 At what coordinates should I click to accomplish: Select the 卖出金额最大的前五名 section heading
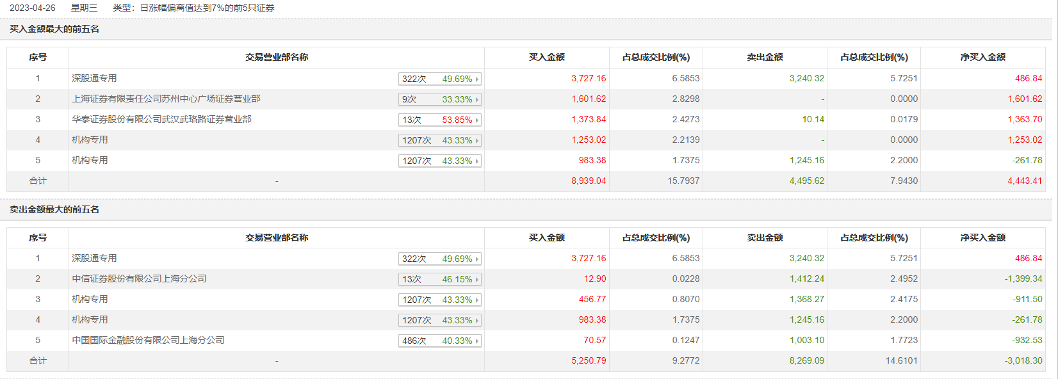point(54,209)
